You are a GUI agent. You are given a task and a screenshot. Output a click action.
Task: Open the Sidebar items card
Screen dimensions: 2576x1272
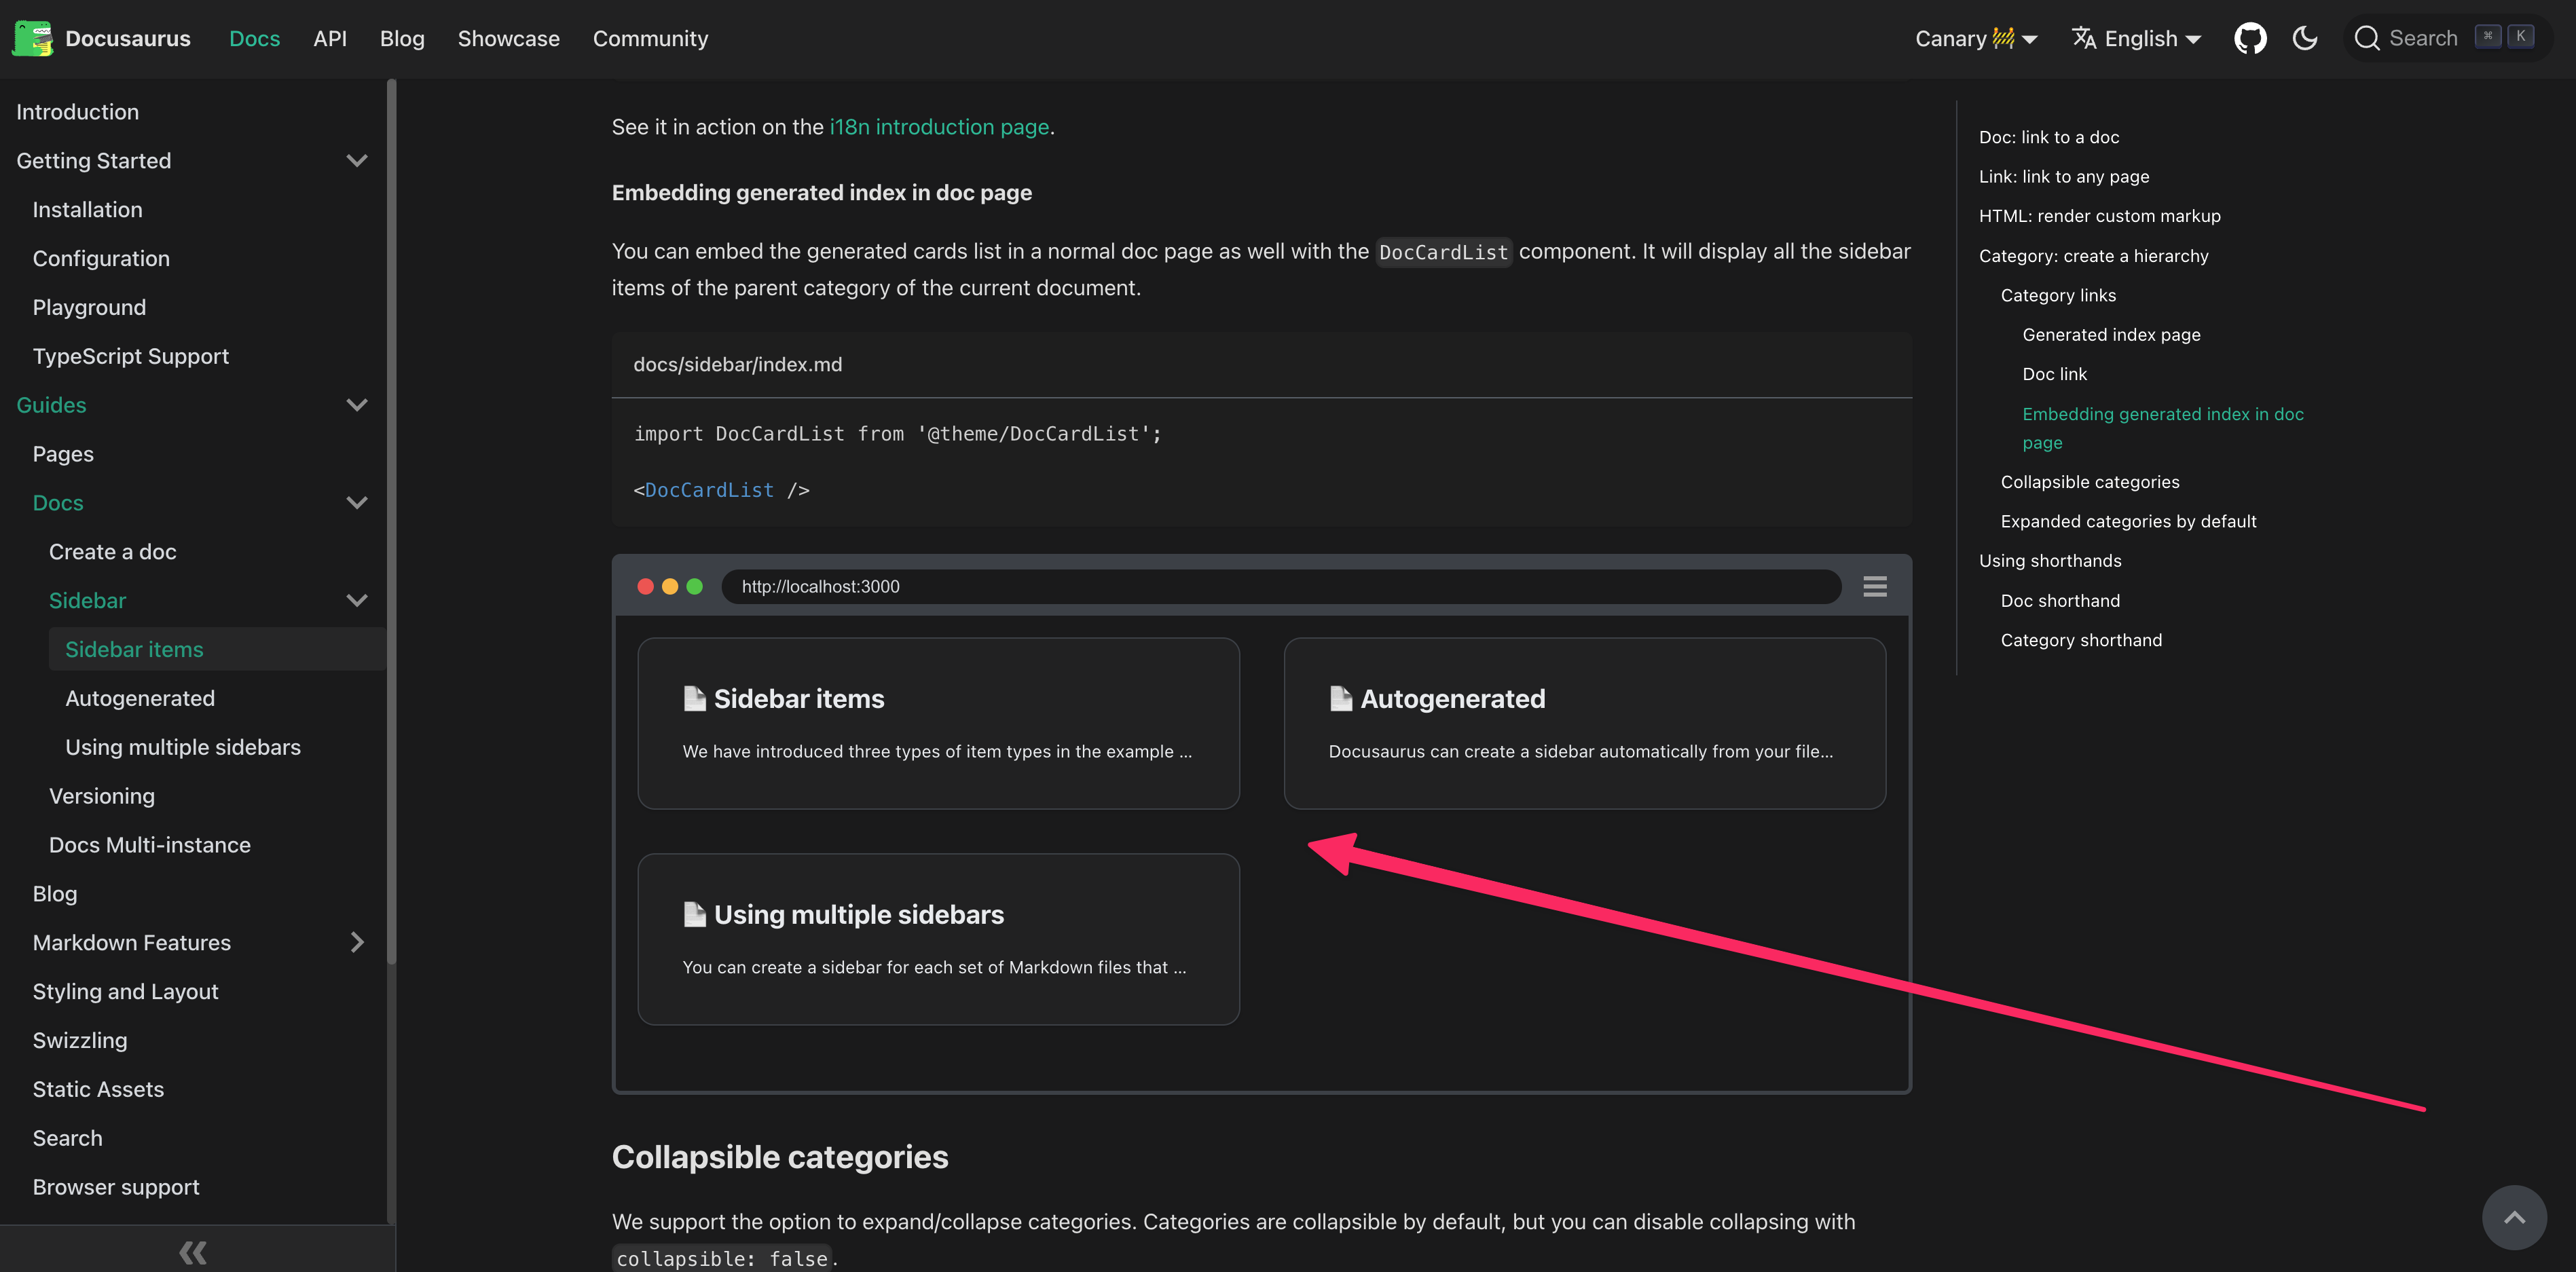click(x=939, y=724)
